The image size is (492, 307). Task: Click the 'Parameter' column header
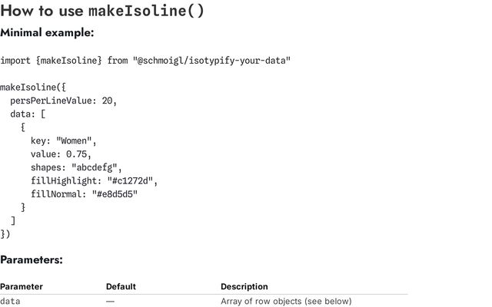[22, 286]
